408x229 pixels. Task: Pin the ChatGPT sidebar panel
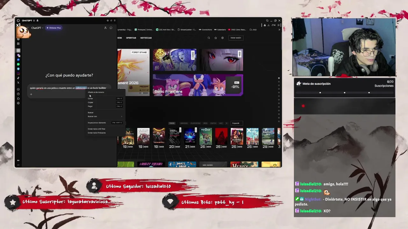pyautogui.click(x=115, y=21)
